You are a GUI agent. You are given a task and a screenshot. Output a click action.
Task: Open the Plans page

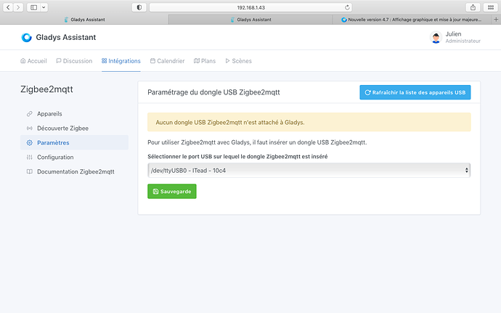(205, 61)
